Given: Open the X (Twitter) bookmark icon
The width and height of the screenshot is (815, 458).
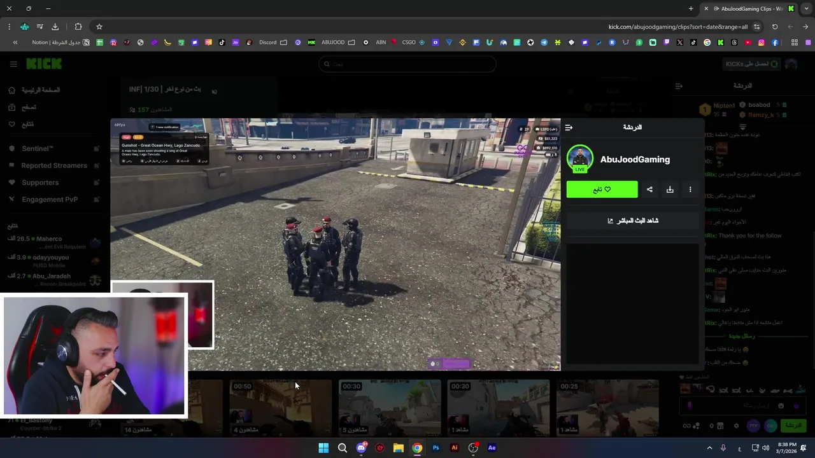Looking at the screenshot, I should click(x=679, y=43).
